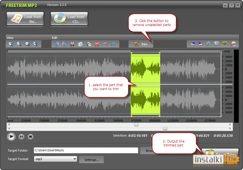Browse for a target folder
The height and width of the screenshot is (170, 243).
[x=146, y=150]
